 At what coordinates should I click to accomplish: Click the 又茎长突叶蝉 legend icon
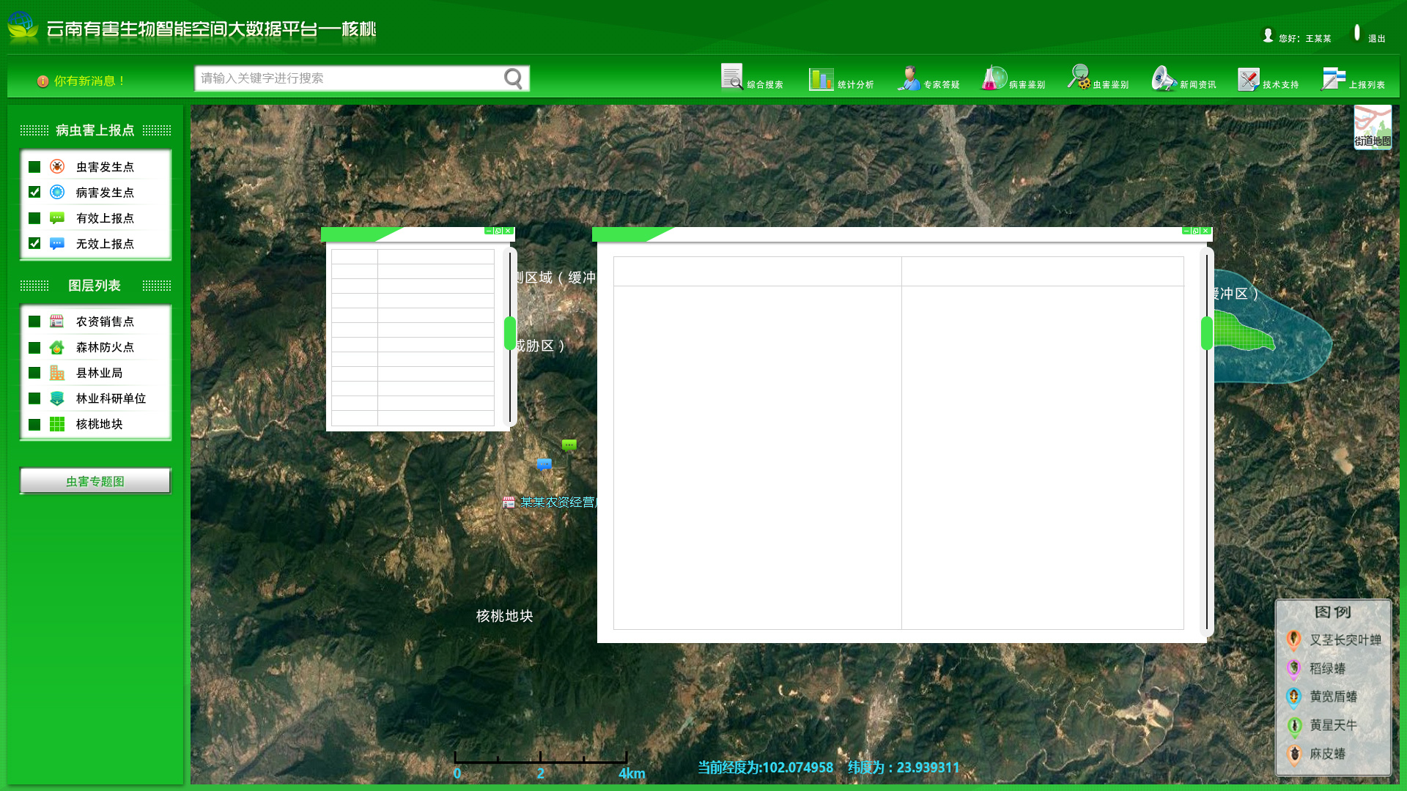point(1294,640)
